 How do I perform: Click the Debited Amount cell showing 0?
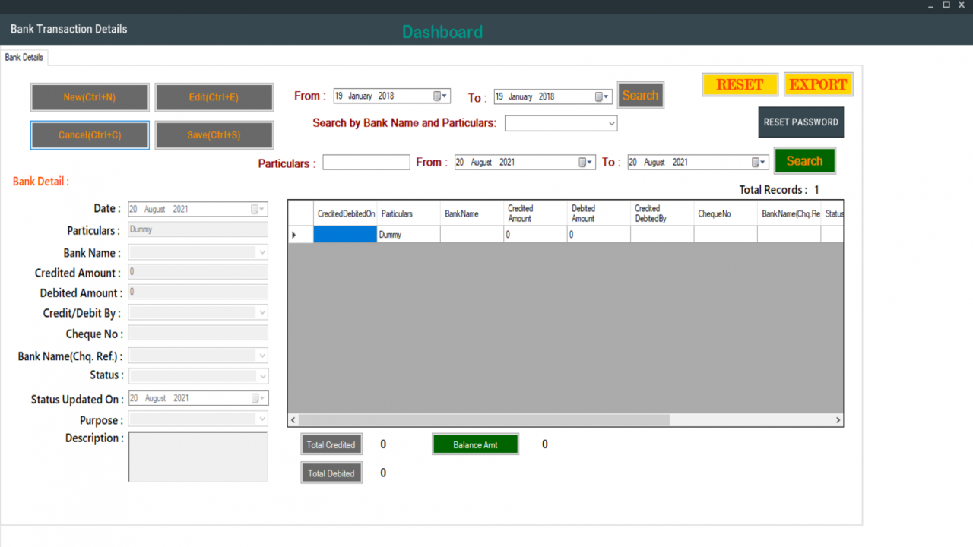[x=599, y=235]
